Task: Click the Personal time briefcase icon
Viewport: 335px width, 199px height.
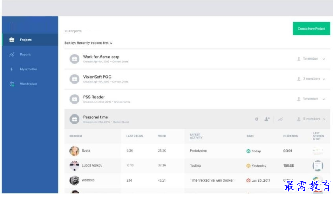Action: tap(74, 119)
